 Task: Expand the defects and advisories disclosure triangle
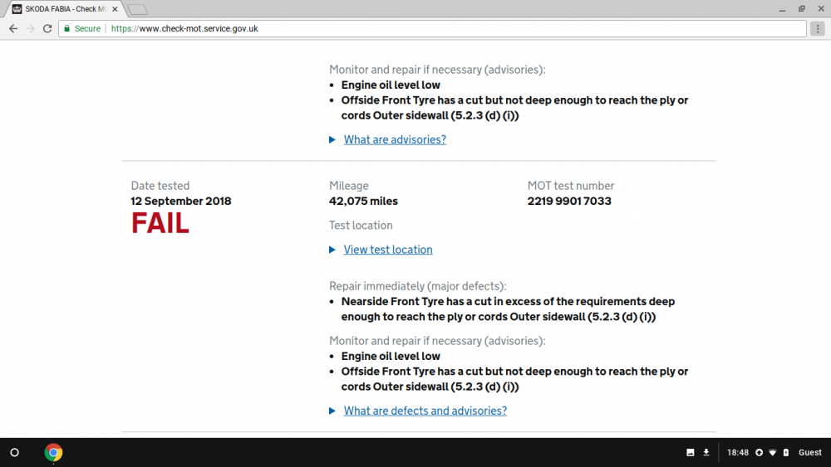click(332, 411)
